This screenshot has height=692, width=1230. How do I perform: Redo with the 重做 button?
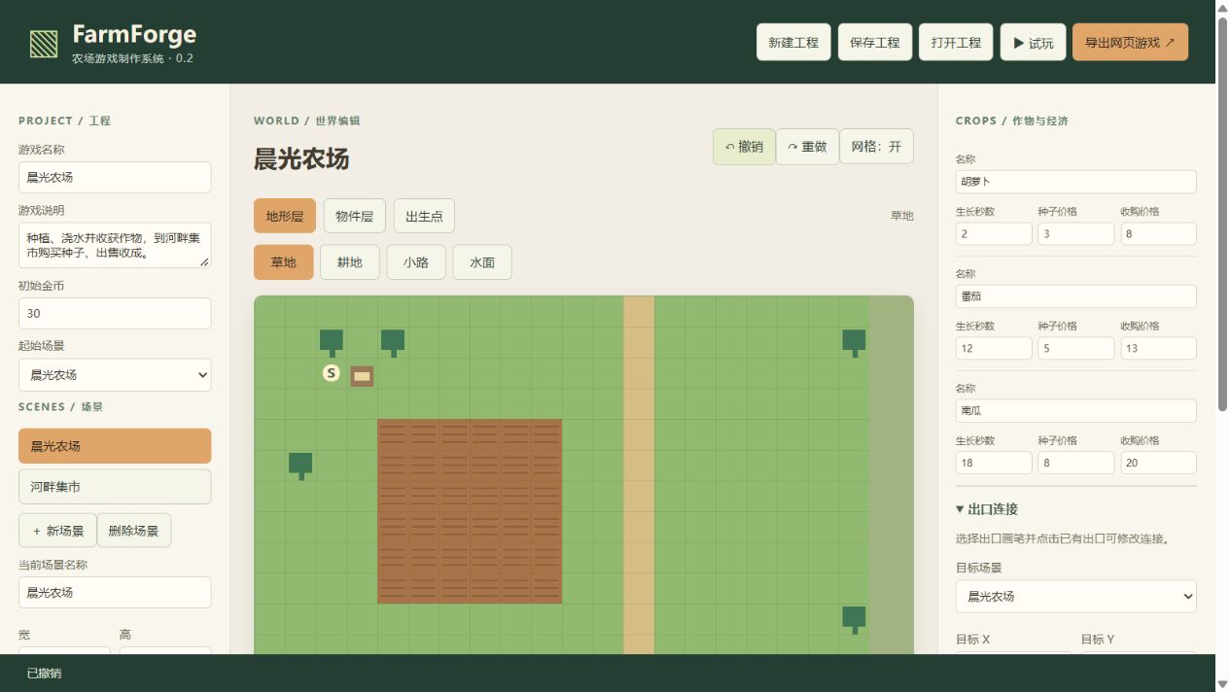[x=807, y=147]
